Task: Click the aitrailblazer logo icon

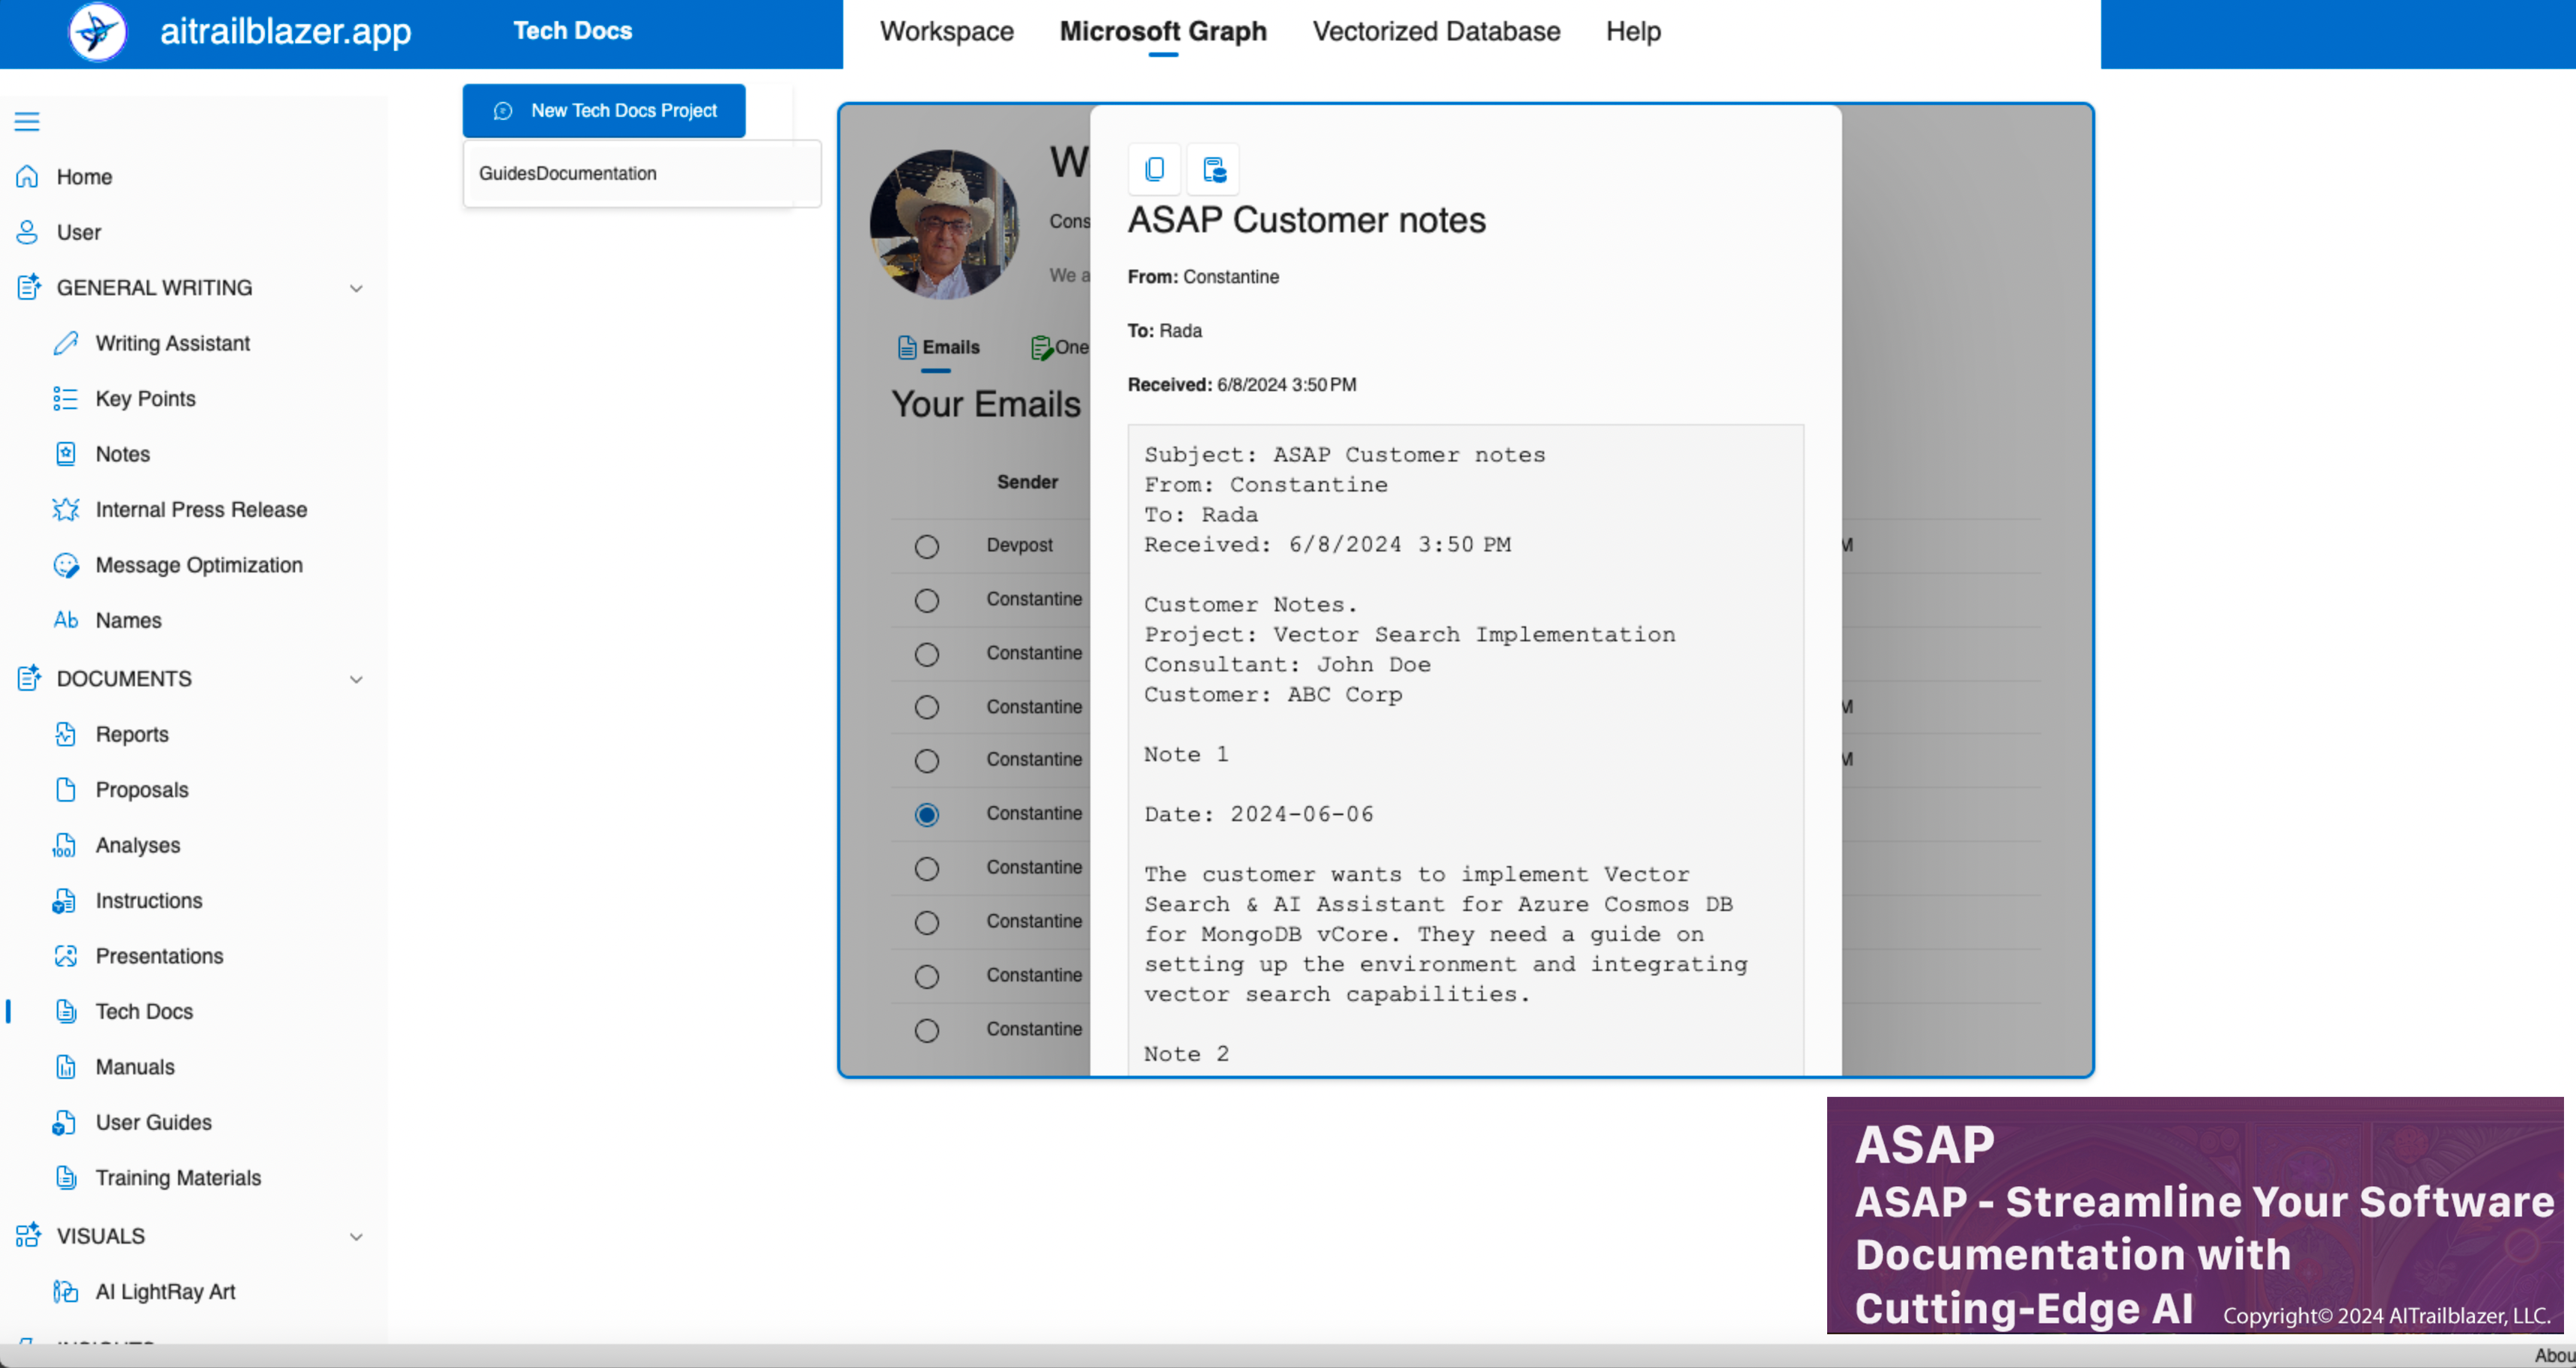Action: pos(98,31)
